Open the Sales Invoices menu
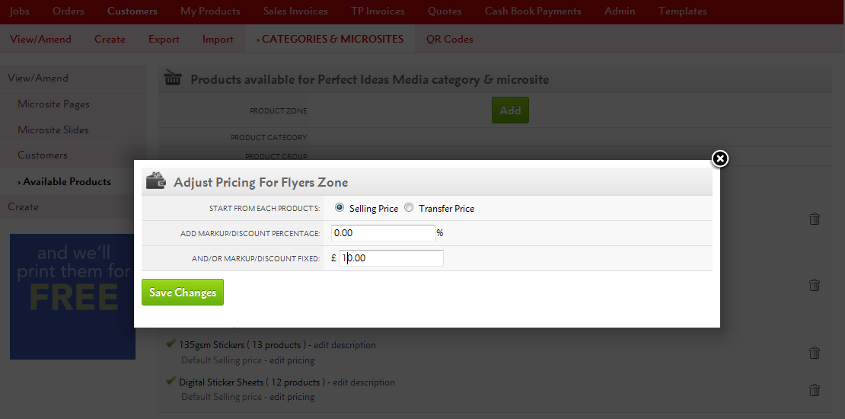 click(x=295, y=11)
